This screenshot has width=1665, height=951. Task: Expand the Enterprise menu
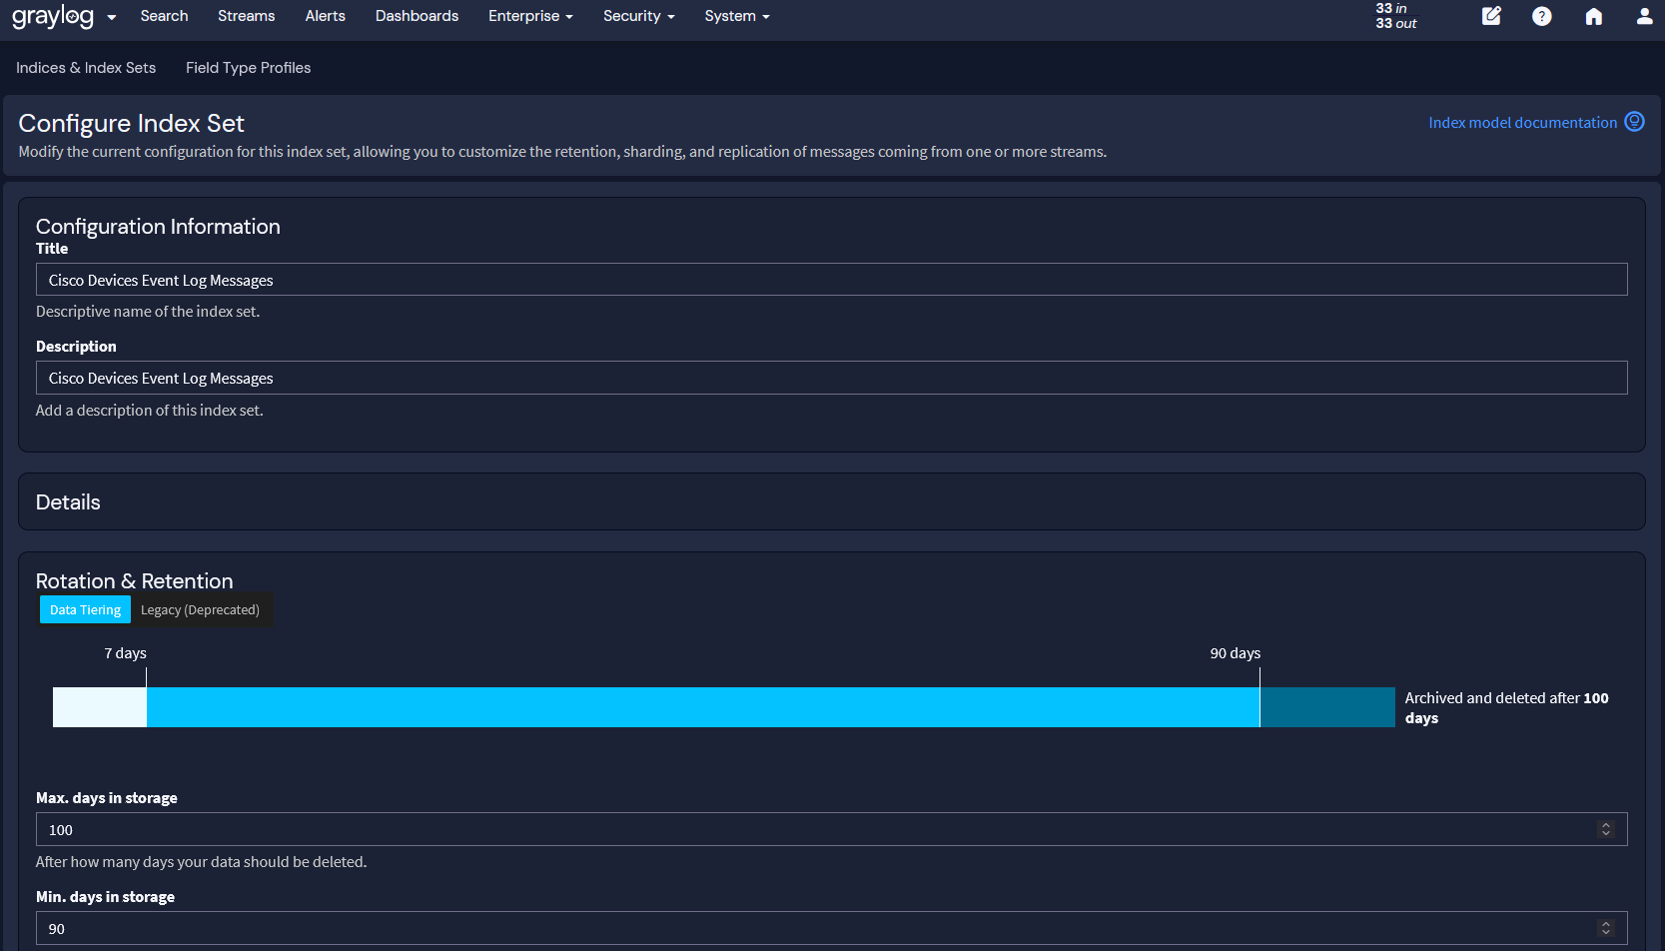click(530, 16)
